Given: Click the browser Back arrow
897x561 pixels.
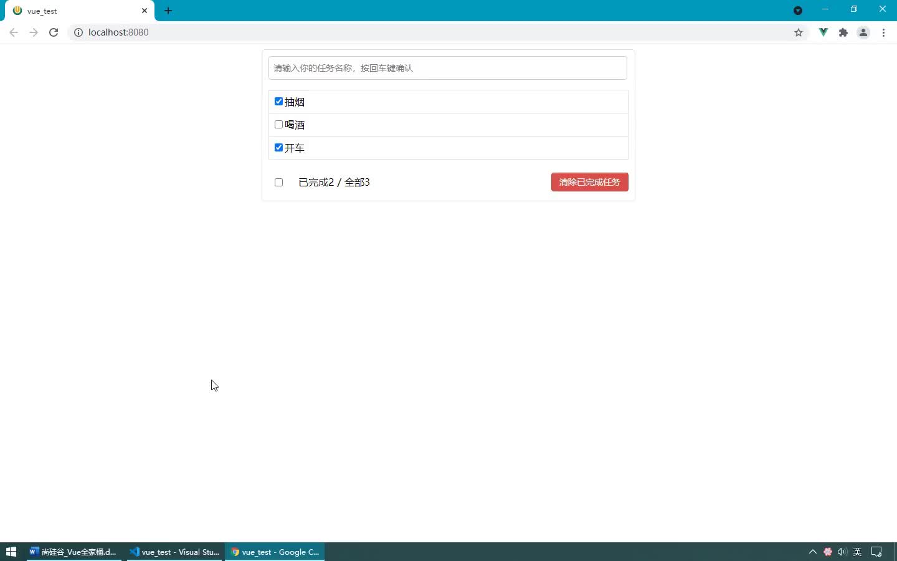Looking at the screenshot, I should [x=14, y=32].
